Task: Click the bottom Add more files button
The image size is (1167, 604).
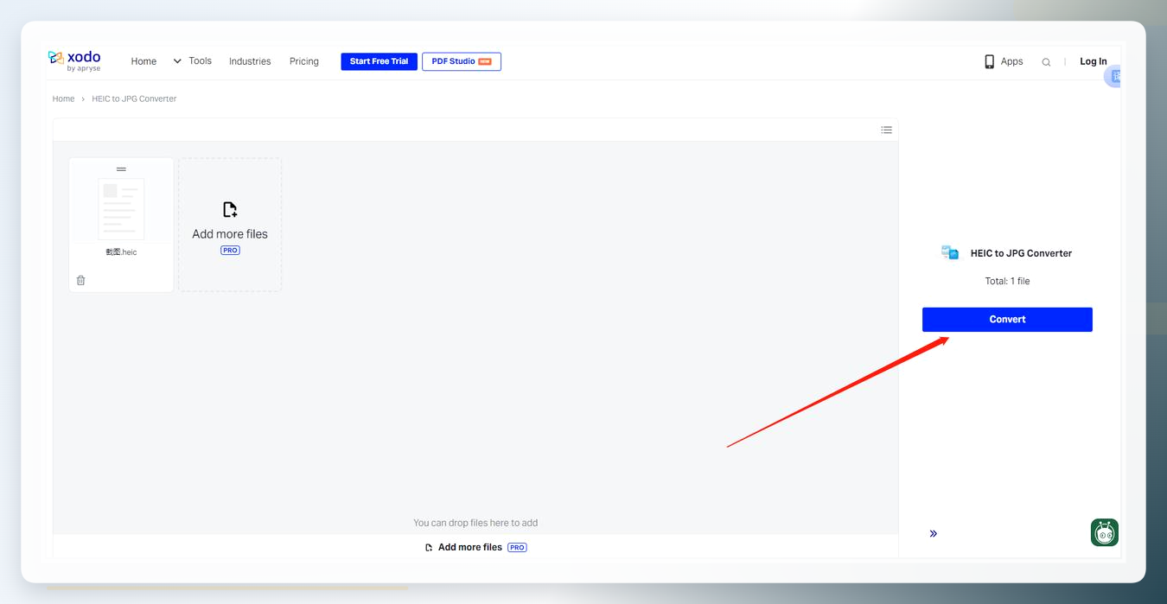Action: tap(476, 547)
